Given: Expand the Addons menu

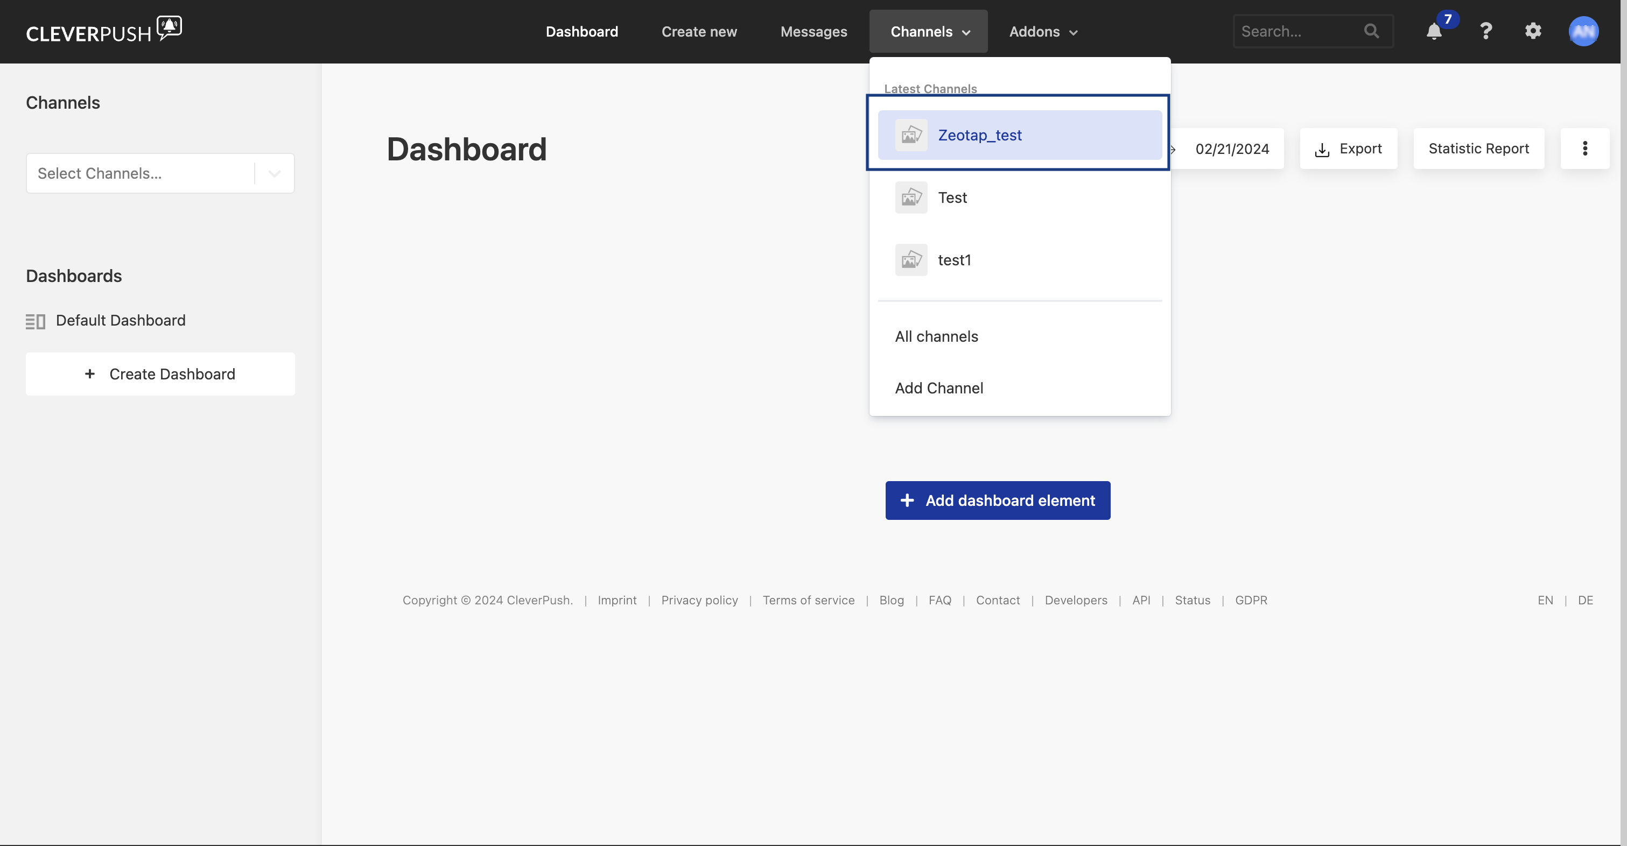Looking at the screenshot, I should [x=1043, y=32].
